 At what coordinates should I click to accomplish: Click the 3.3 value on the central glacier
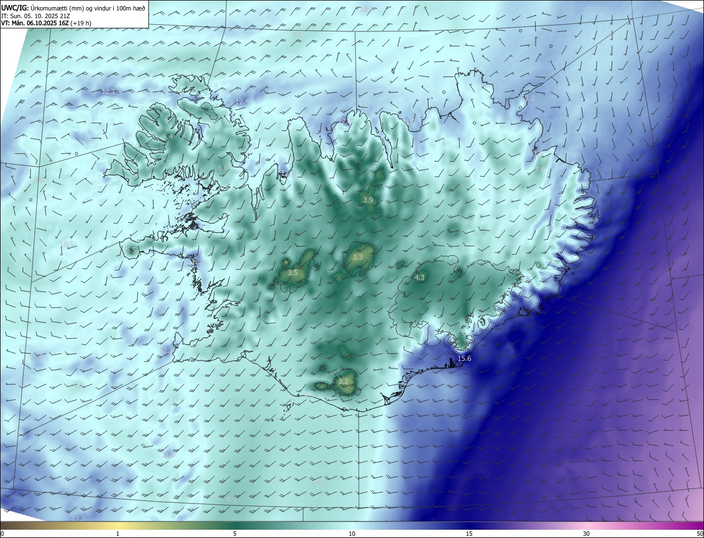click(x=358, y=257)
